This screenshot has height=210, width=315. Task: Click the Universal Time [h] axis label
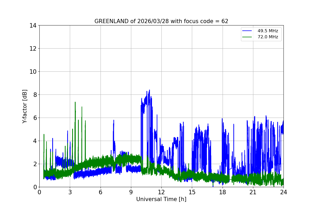coord(161,199)
